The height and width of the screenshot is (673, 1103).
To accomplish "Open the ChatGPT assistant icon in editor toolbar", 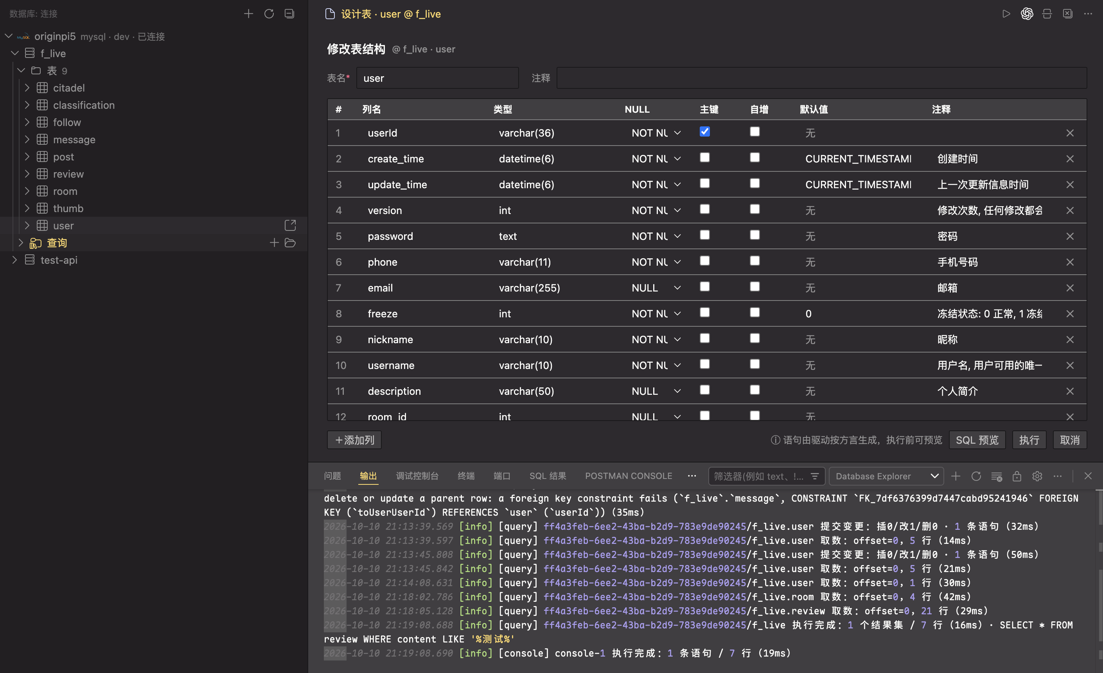I will (1027, 14).
